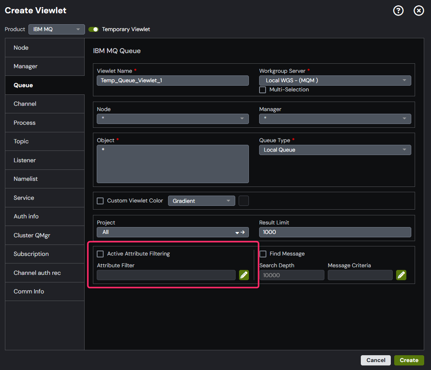Click the Result Limit field
The height and width of the screenshot is (370, 431).
(x=335, y=232)
